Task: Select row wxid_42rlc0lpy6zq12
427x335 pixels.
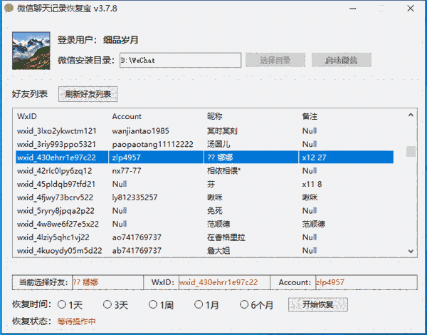Action: click(x=204, y=171)
